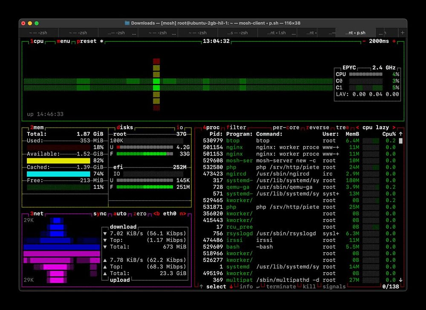The height and width of the screenshot is (310, 426).
Task: Cycle to next process sort column
Action: pyautogui.click(x=394, y=127)
